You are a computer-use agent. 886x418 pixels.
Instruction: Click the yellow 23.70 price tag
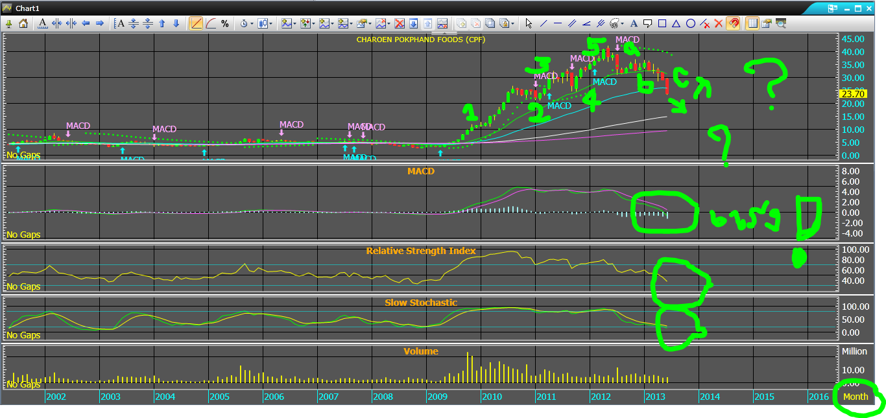click(852, 94)
